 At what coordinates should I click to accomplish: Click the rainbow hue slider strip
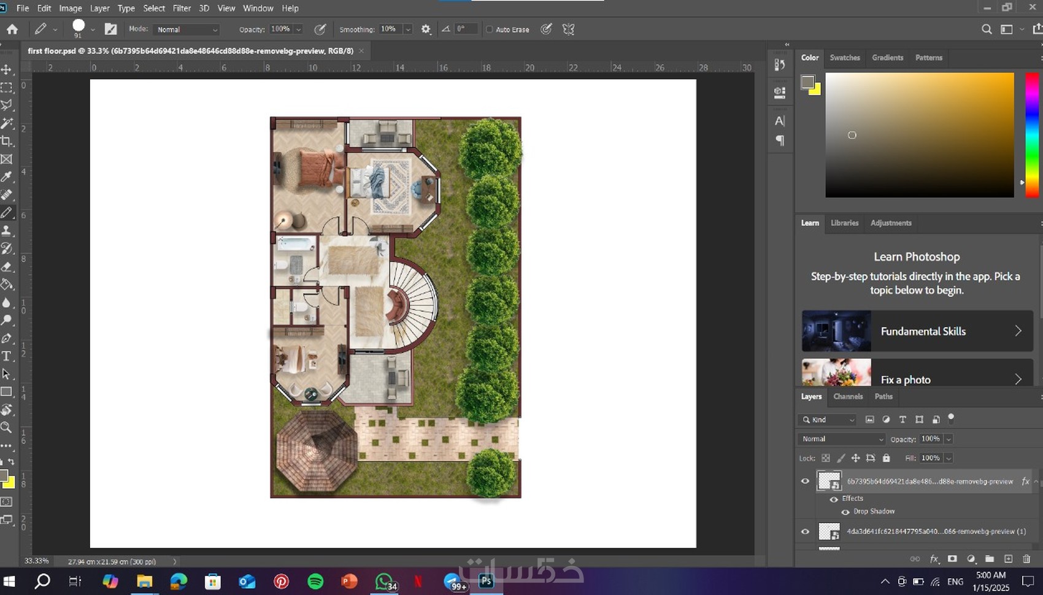1032,135
